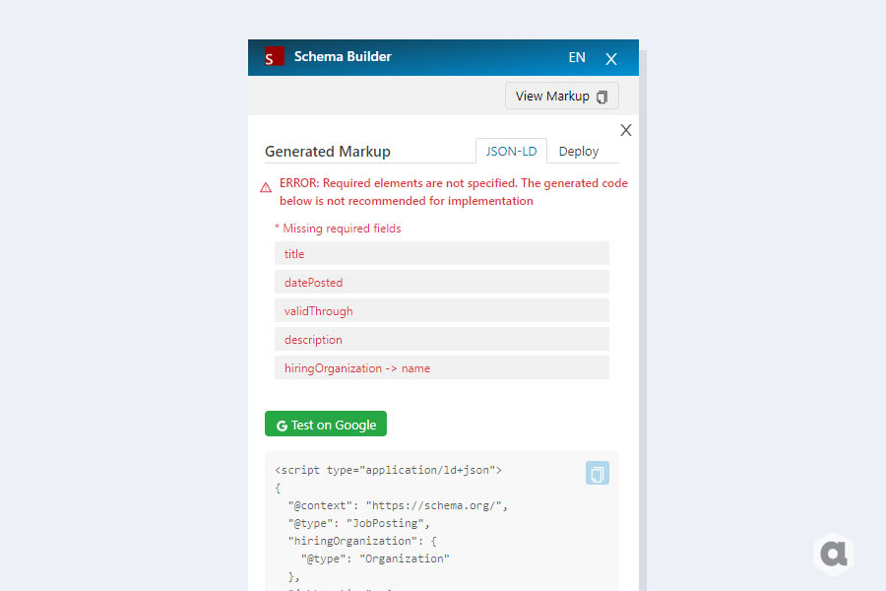Select the 'hiringOrganization -> name' missing field

[x=442, y=367]
